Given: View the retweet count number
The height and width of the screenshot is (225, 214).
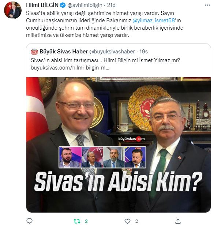Looking at the screenshot, I should click(x=86, y=221).
